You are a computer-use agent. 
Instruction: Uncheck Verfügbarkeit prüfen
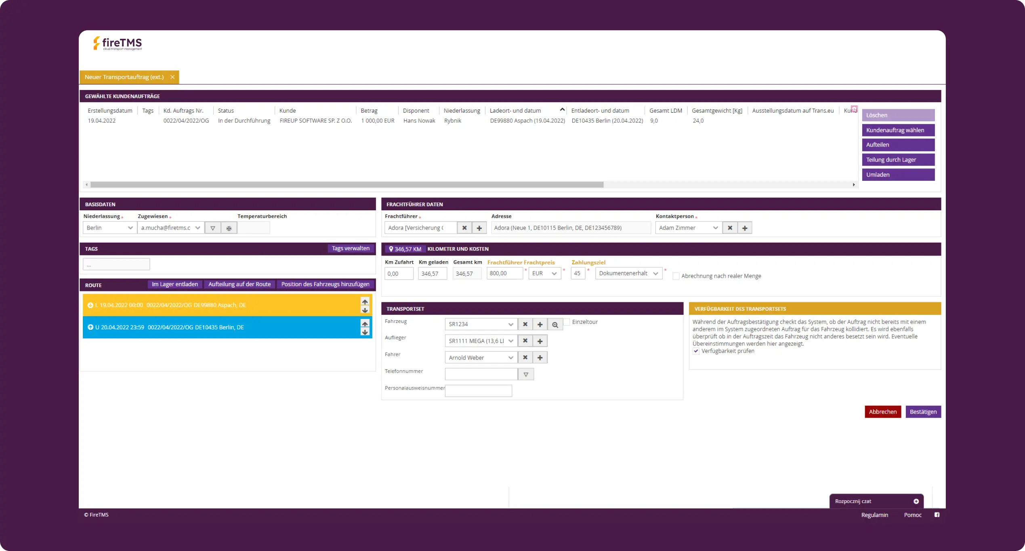coord(696,351)
